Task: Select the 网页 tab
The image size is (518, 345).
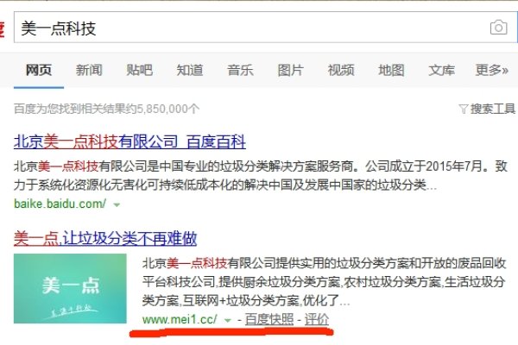Action: 39,70
